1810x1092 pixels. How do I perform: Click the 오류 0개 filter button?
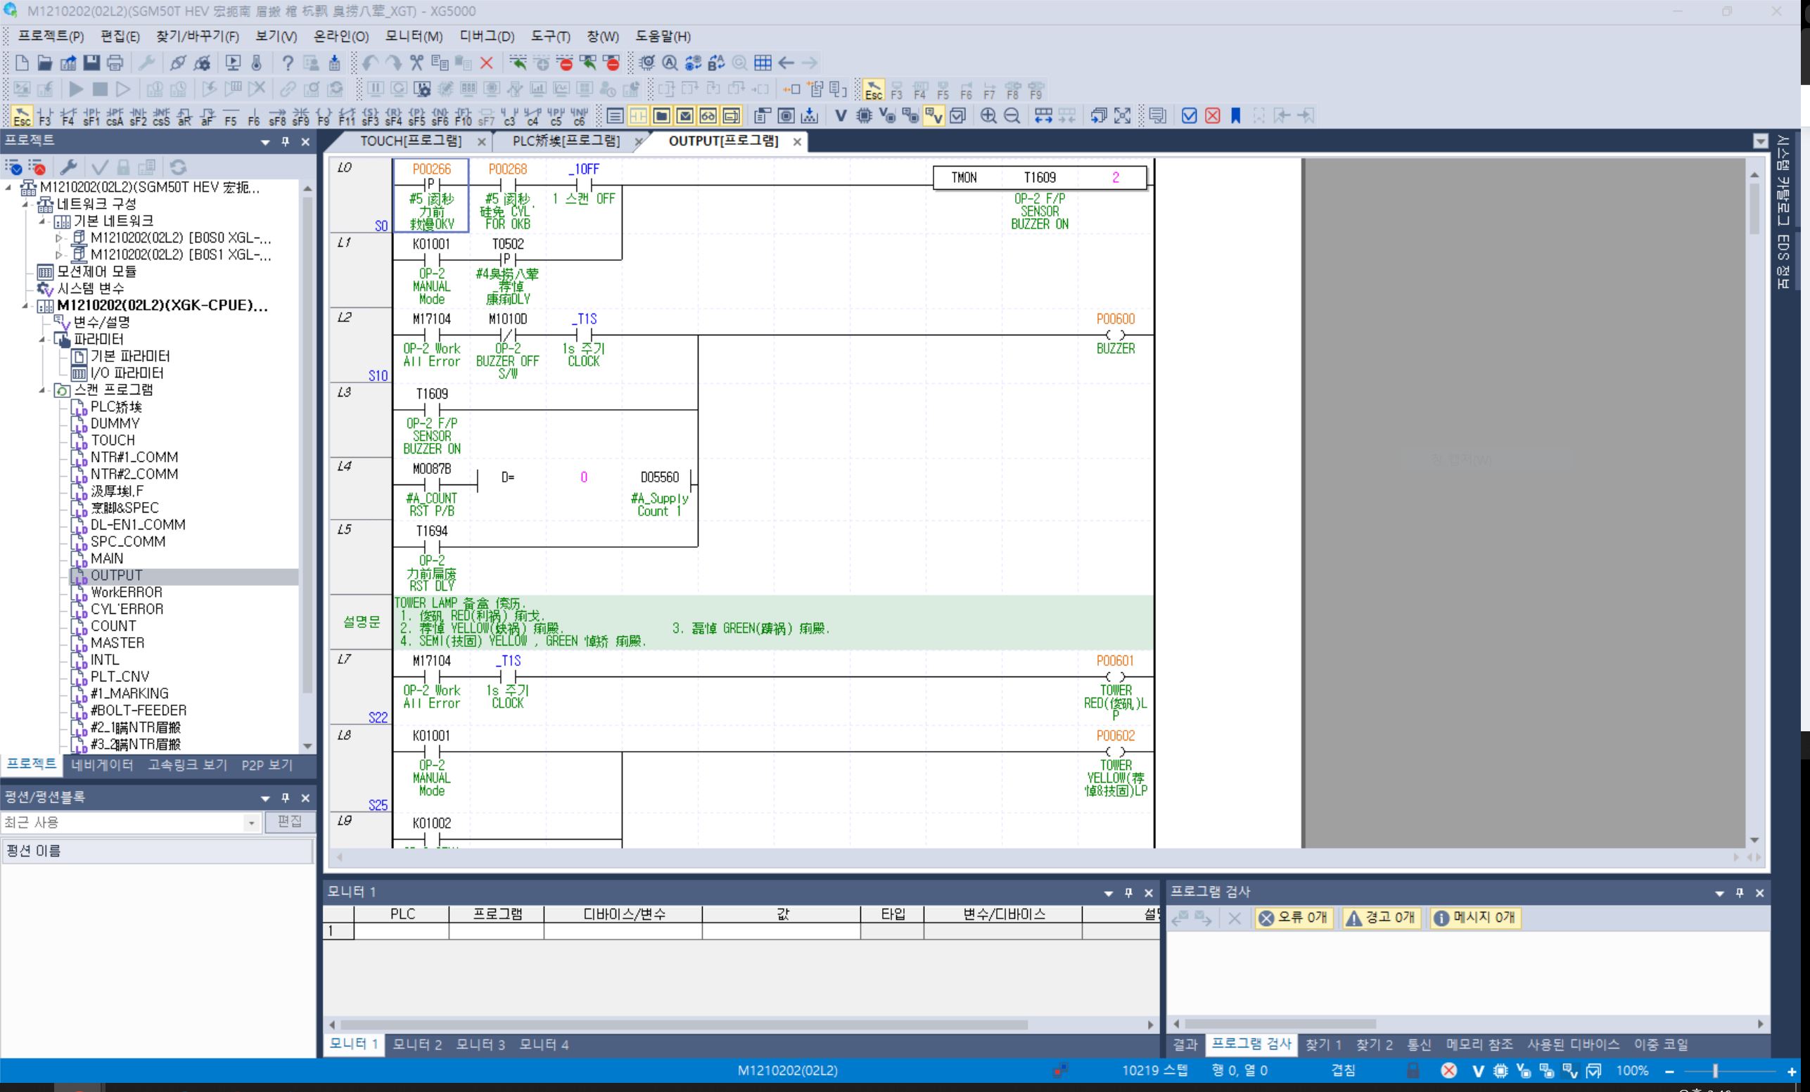(x=1294, y=917)
